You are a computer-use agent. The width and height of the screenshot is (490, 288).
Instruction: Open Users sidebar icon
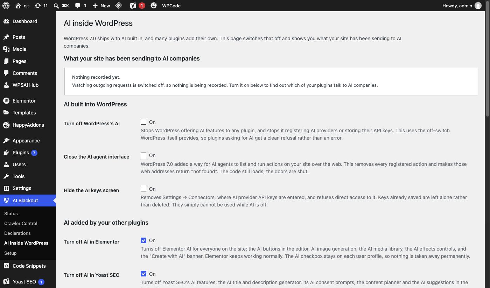coord(6,164)
